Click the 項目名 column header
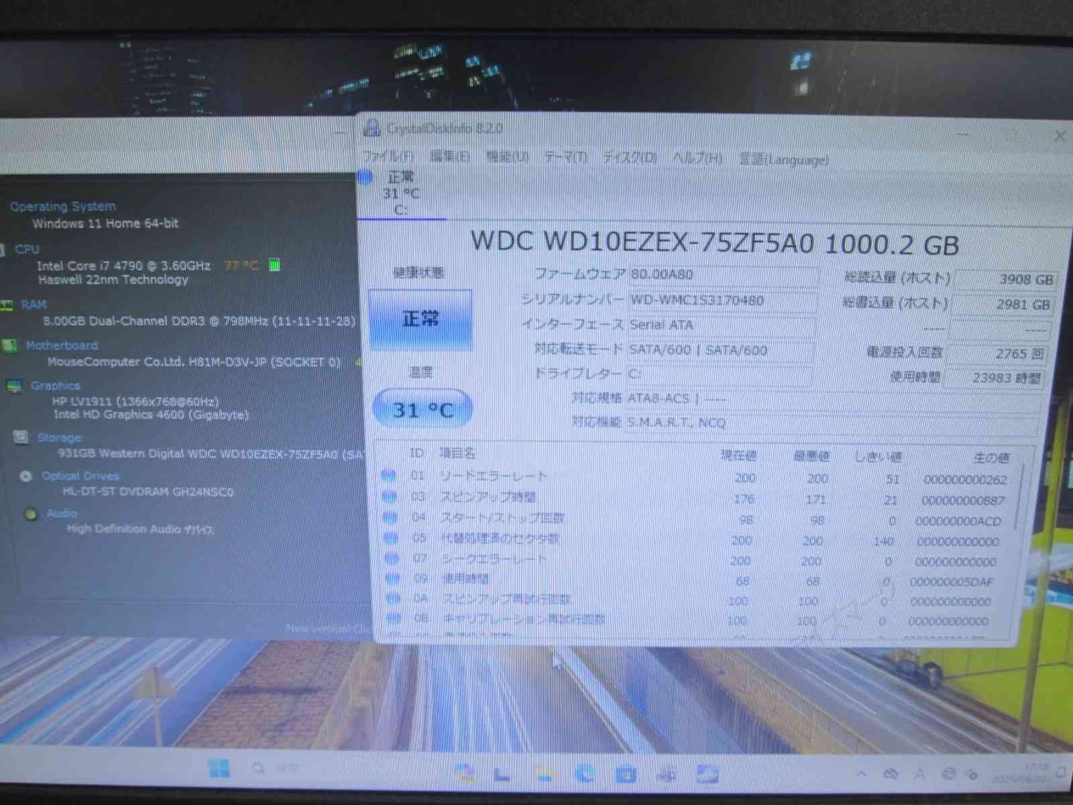Screen dimensions: 1073x805 (x=457, y=453)
